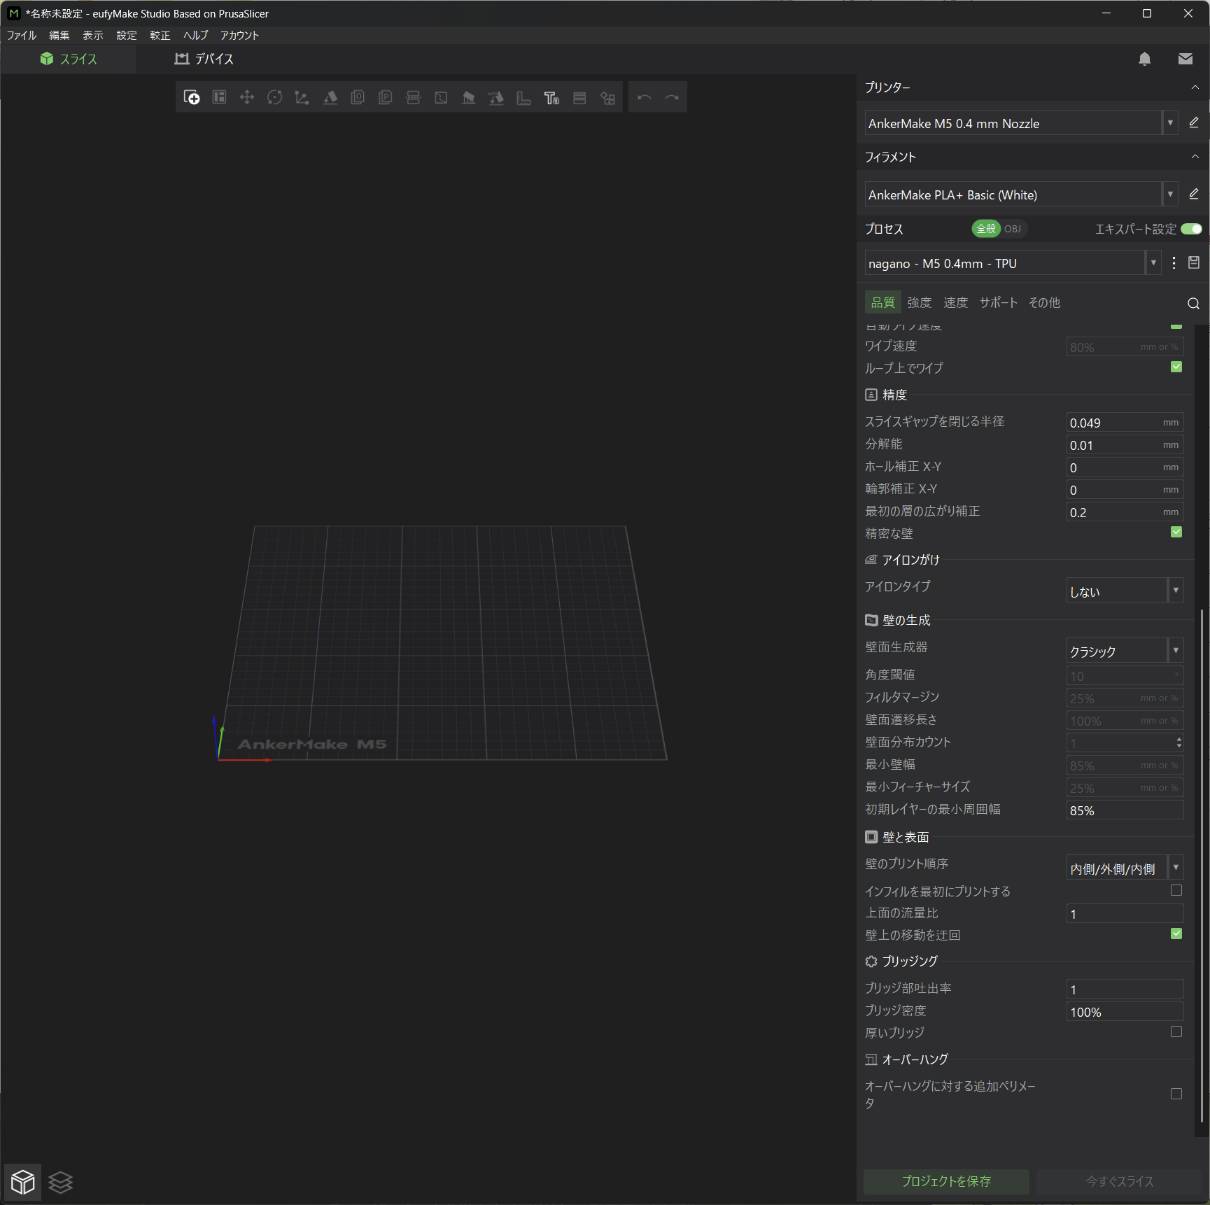Select the Move tool icon
The image size is (1210, 1205).
pyautogui.click(x=247, y=98)
